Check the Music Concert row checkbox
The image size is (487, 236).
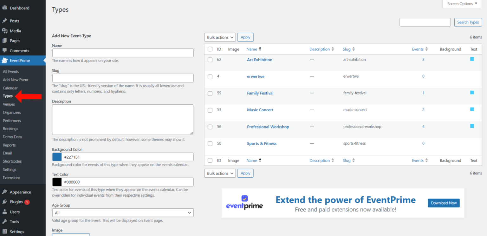pyautogui.click(x=210, y=110)
